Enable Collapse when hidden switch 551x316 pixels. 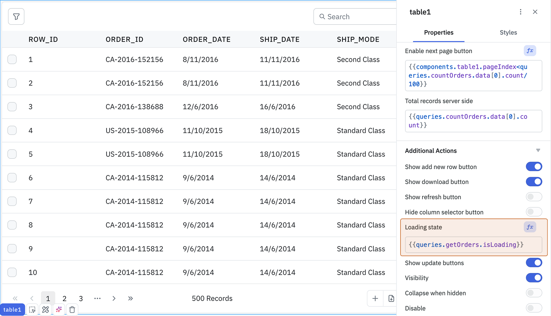[534, 293]
